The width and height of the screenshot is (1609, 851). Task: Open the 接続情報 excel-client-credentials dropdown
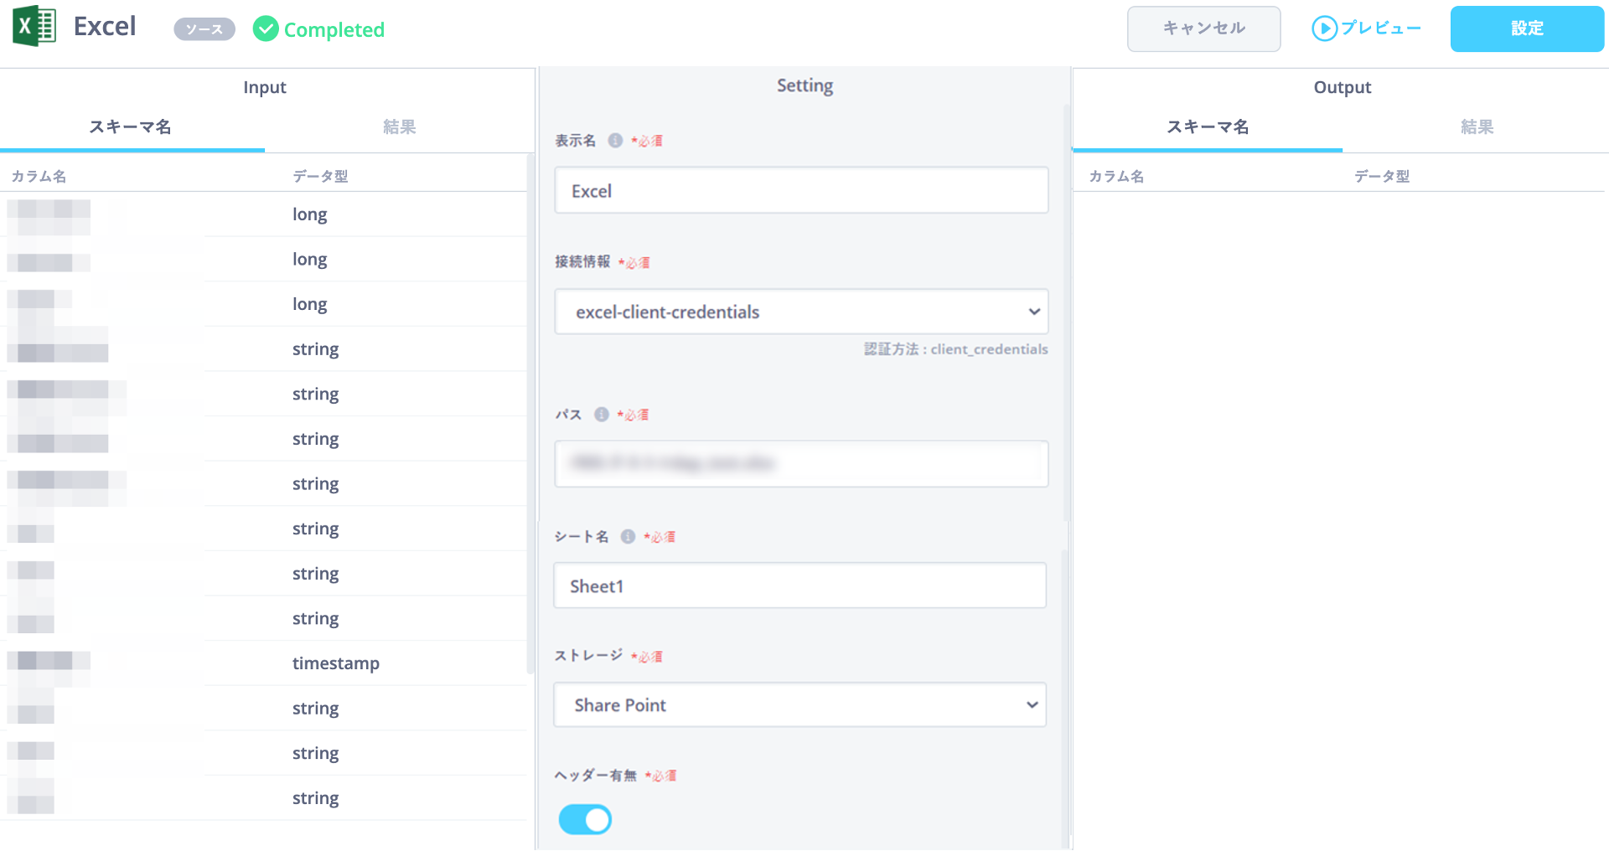coord(801,312)
